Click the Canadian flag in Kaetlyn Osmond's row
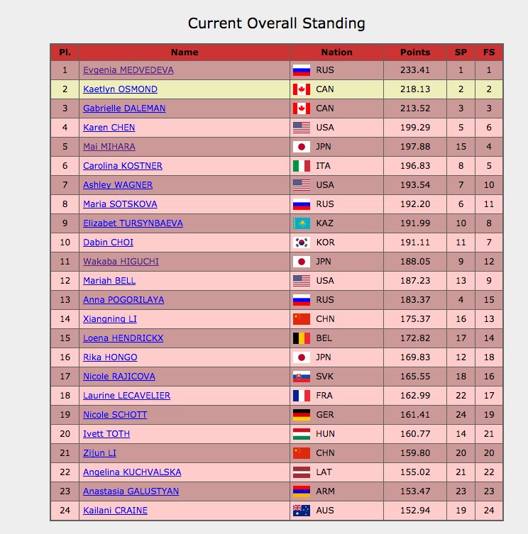 click(302, 89)
